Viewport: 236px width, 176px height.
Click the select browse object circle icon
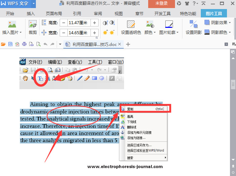coord(233,172)
